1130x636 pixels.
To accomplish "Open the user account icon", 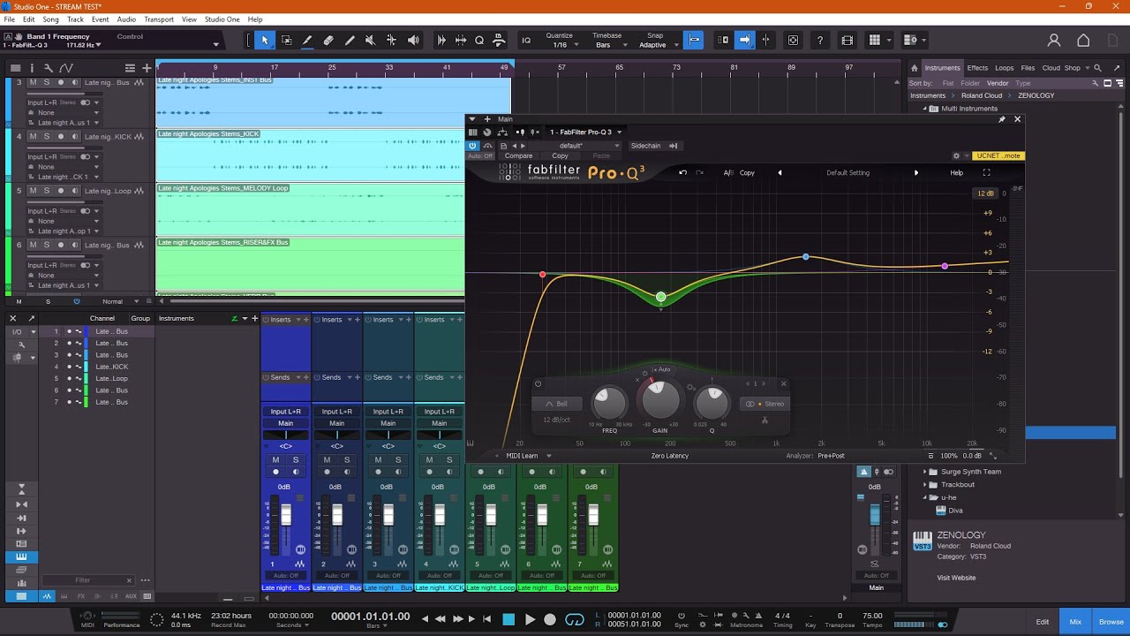I will (1054, 40).
